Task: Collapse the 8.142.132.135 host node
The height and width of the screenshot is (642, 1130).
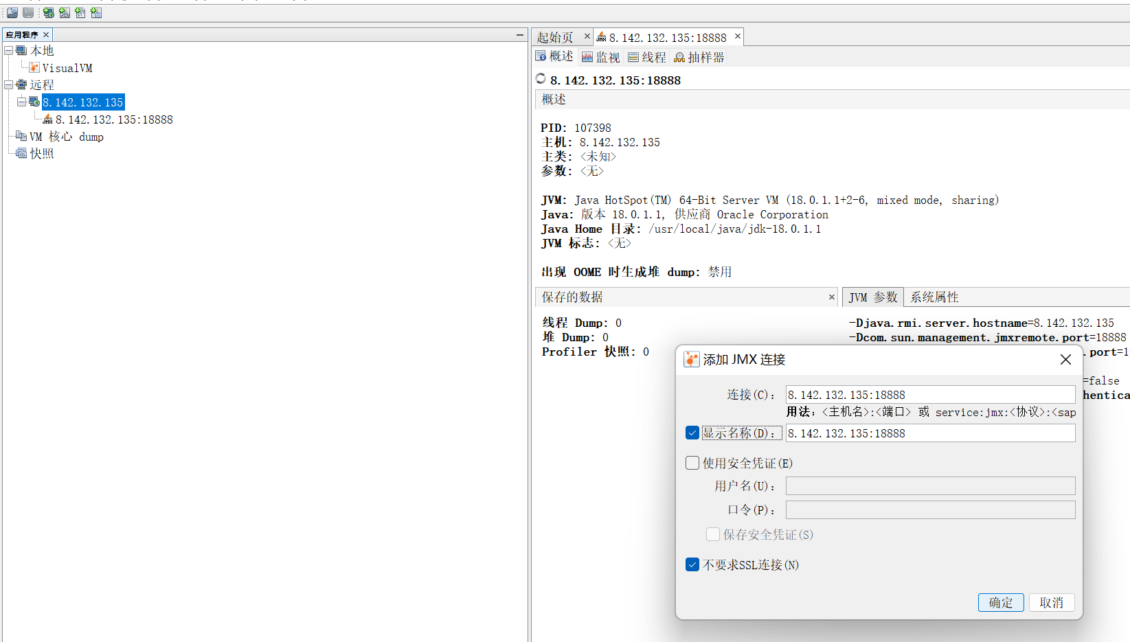Action: coord(21,102)
